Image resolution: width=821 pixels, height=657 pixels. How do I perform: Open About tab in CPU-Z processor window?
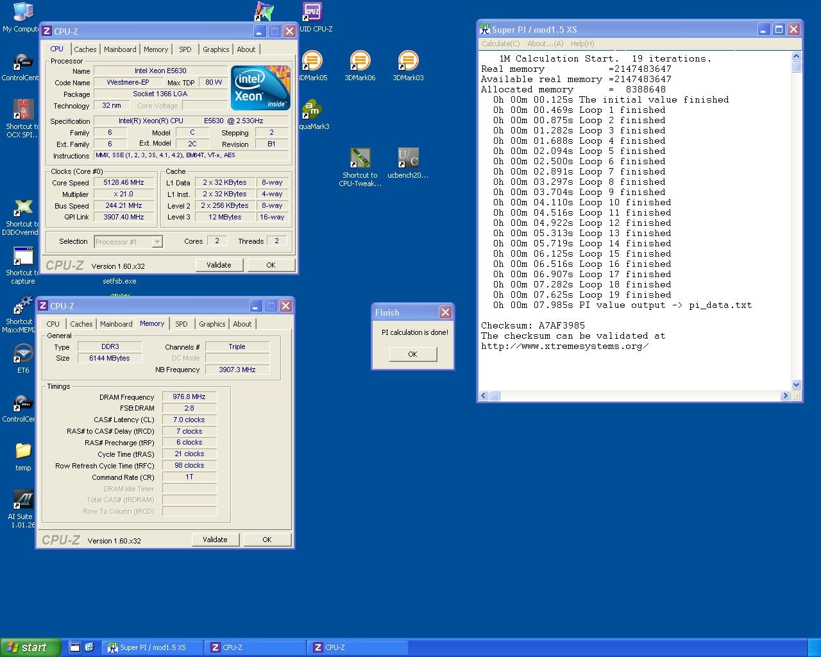[246, 49]
